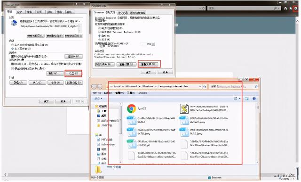Select the Automatically radio option
301x182 pixels.
(x=99, y=36)
